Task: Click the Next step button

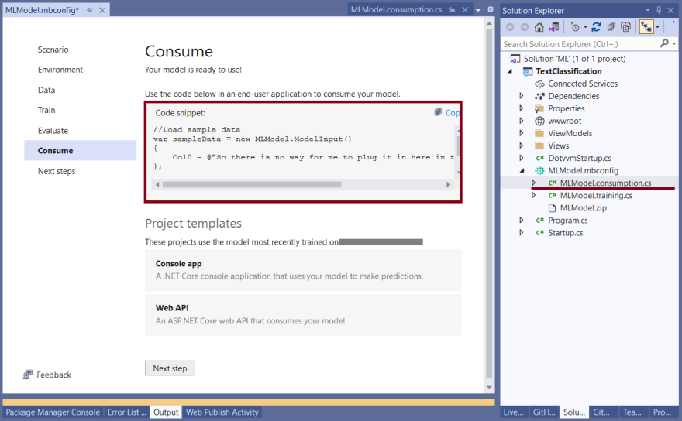Action: click(170, 368)
